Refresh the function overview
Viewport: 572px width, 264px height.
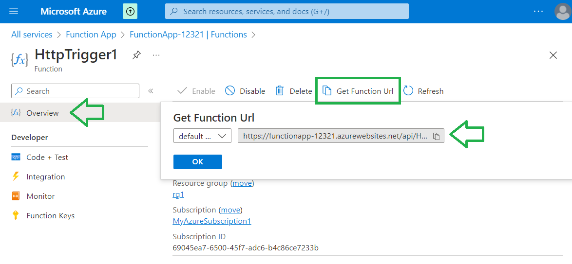click(423, 91)
